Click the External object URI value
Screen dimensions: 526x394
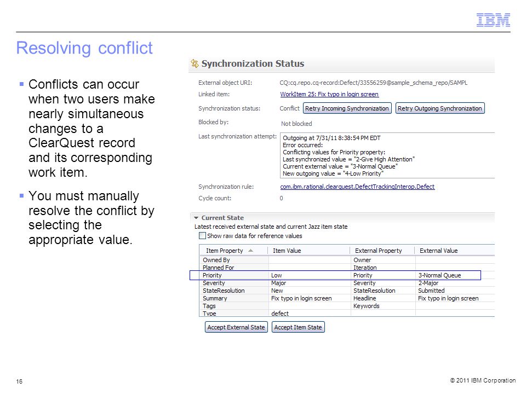pos(373,83)
